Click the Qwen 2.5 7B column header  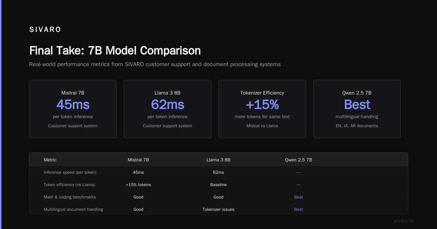tap(299, 160)
